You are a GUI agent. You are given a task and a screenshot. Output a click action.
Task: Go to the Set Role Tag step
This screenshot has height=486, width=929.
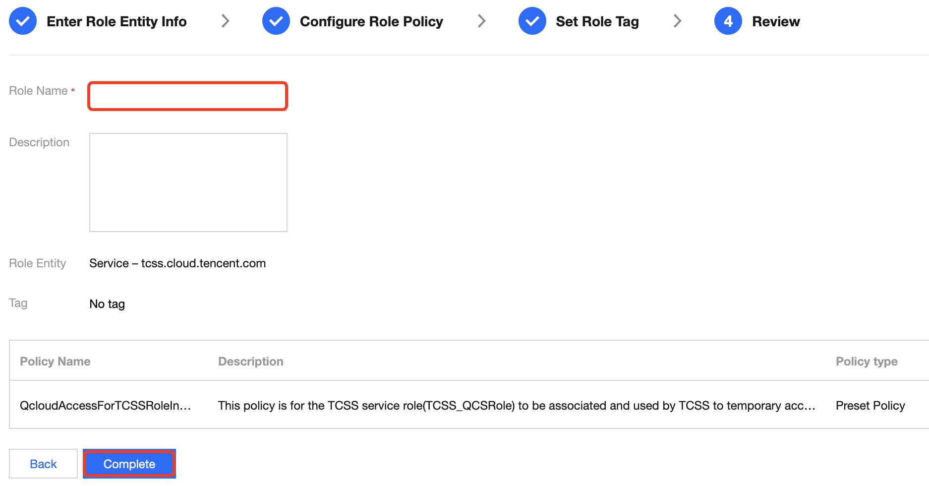click(597, 22)
